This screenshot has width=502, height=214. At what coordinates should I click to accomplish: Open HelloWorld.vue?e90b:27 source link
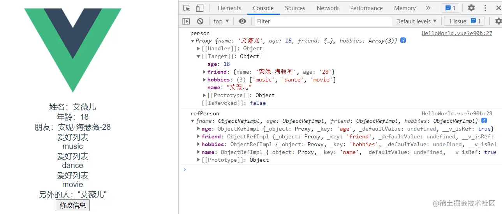point(457,33)
